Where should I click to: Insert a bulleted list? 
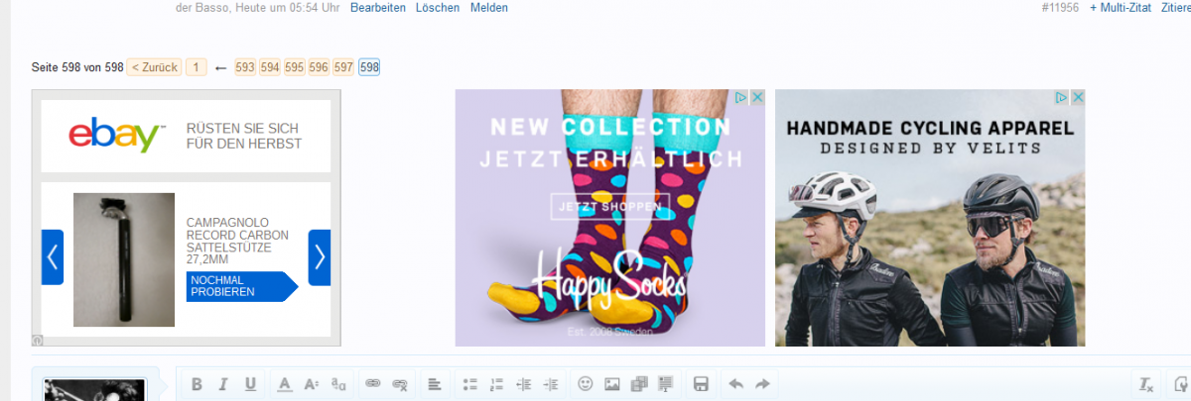470,384
